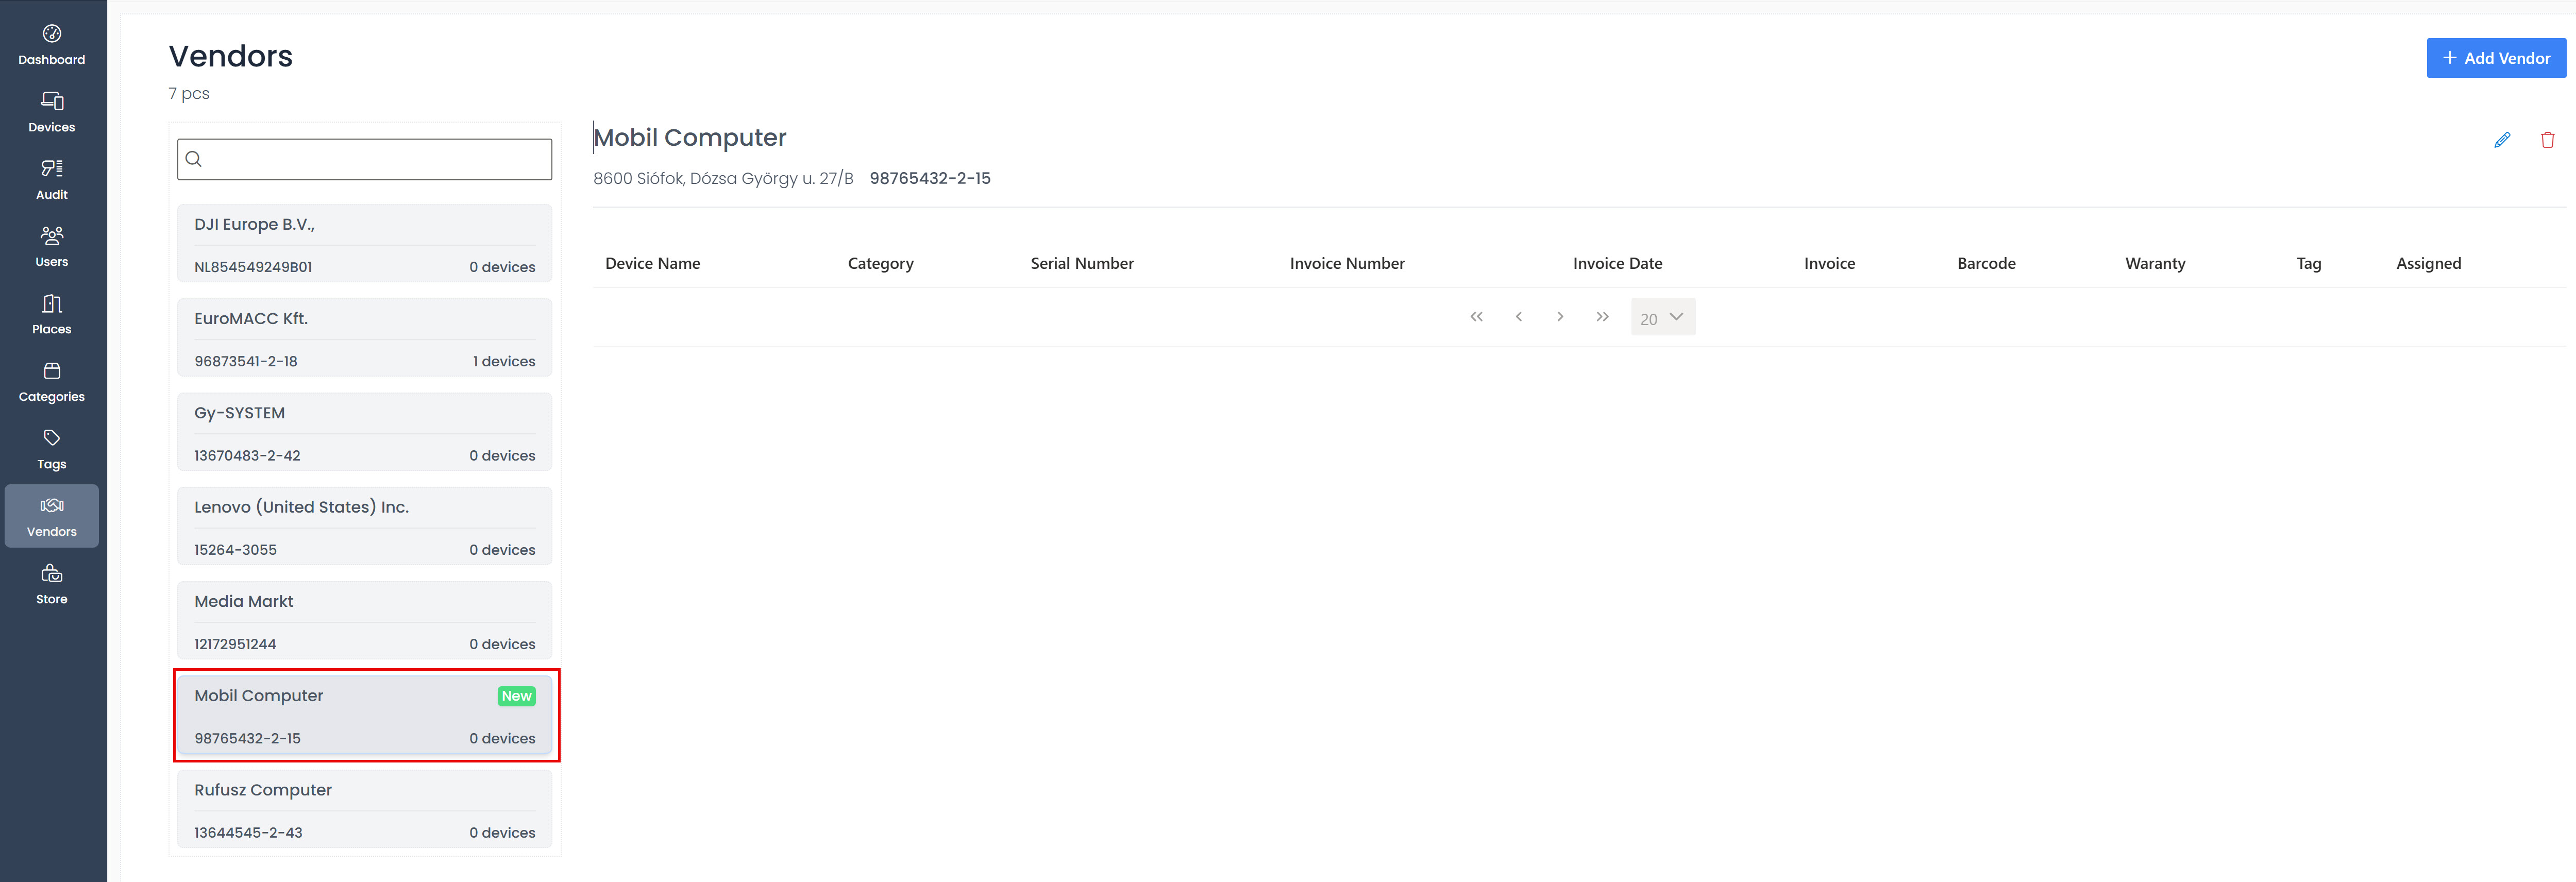
Task: Select DJI Europe B.V. vendor card
Action: [365, 244]
